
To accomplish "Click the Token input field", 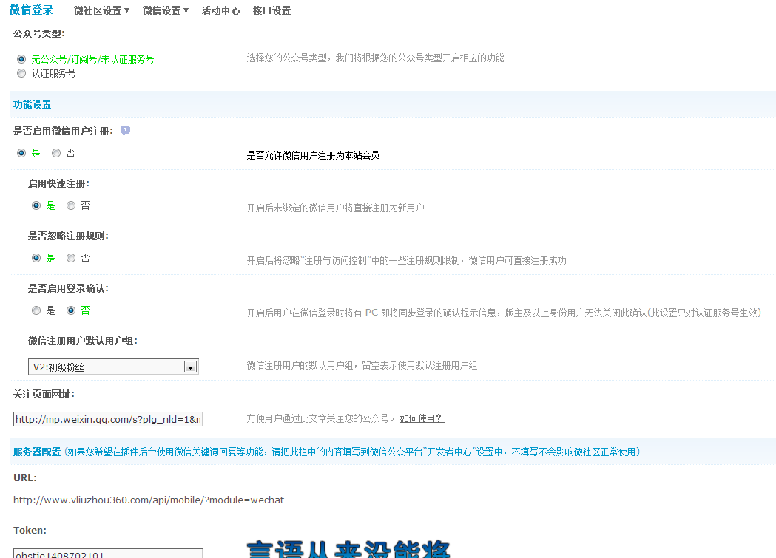I will pos(108,554).
